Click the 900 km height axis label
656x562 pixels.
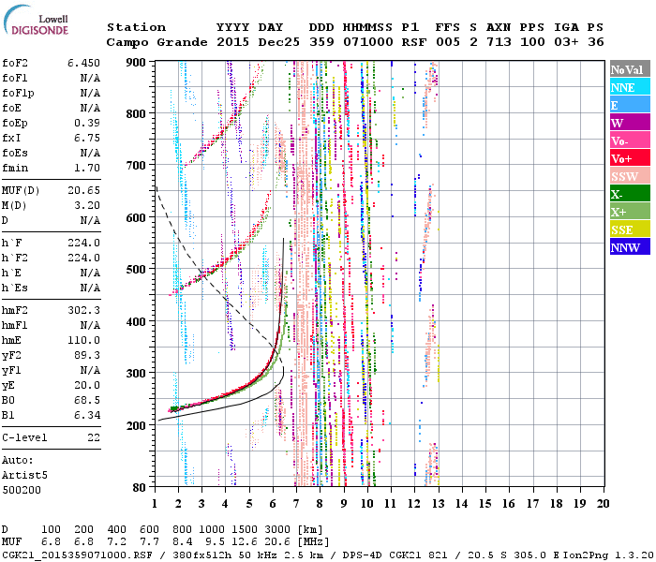tap(136, 63)
